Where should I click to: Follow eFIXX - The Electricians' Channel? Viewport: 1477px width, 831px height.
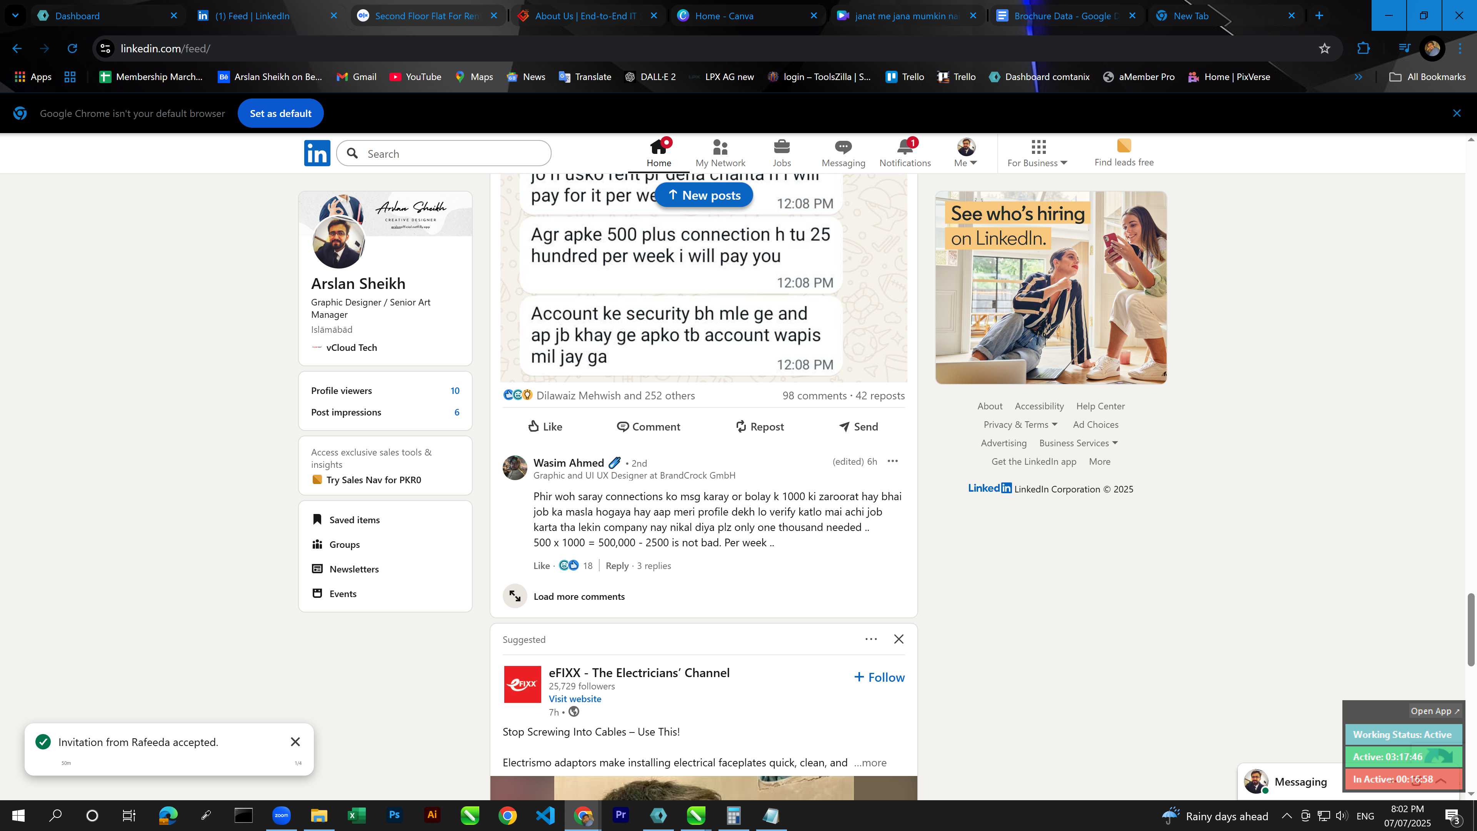(x=879, y=678)
